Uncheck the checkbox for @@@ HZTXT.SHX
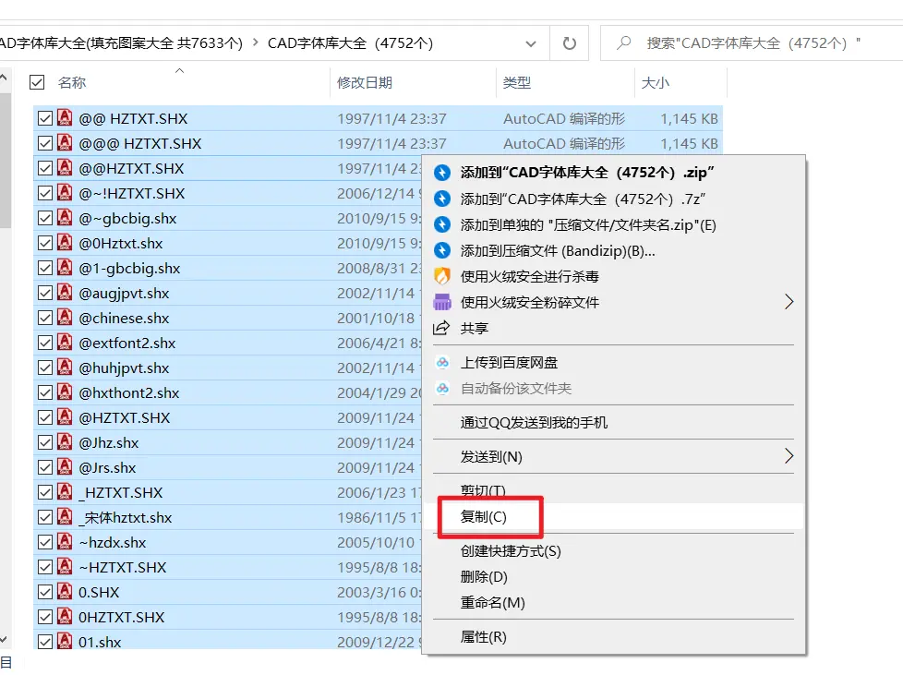 (45, 143)
